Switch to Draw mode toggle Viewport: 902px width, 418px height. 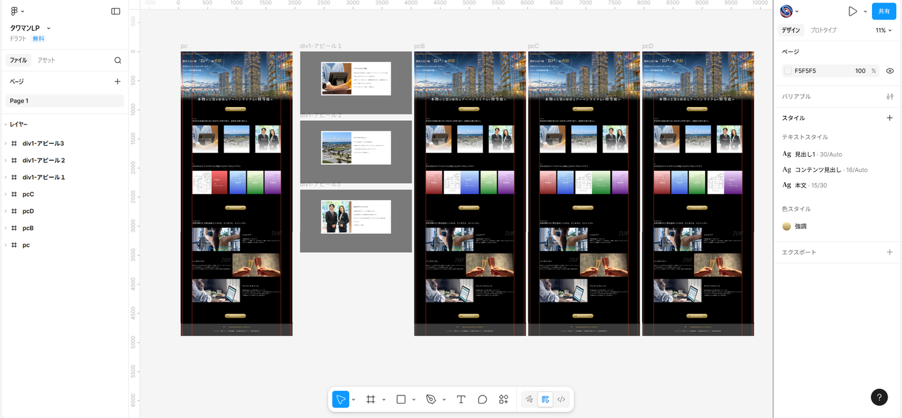(x=529, y=399)
